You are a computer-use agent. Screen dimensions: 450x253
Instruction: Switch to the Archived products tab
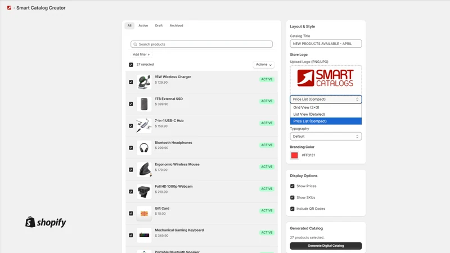click(176, 25)
